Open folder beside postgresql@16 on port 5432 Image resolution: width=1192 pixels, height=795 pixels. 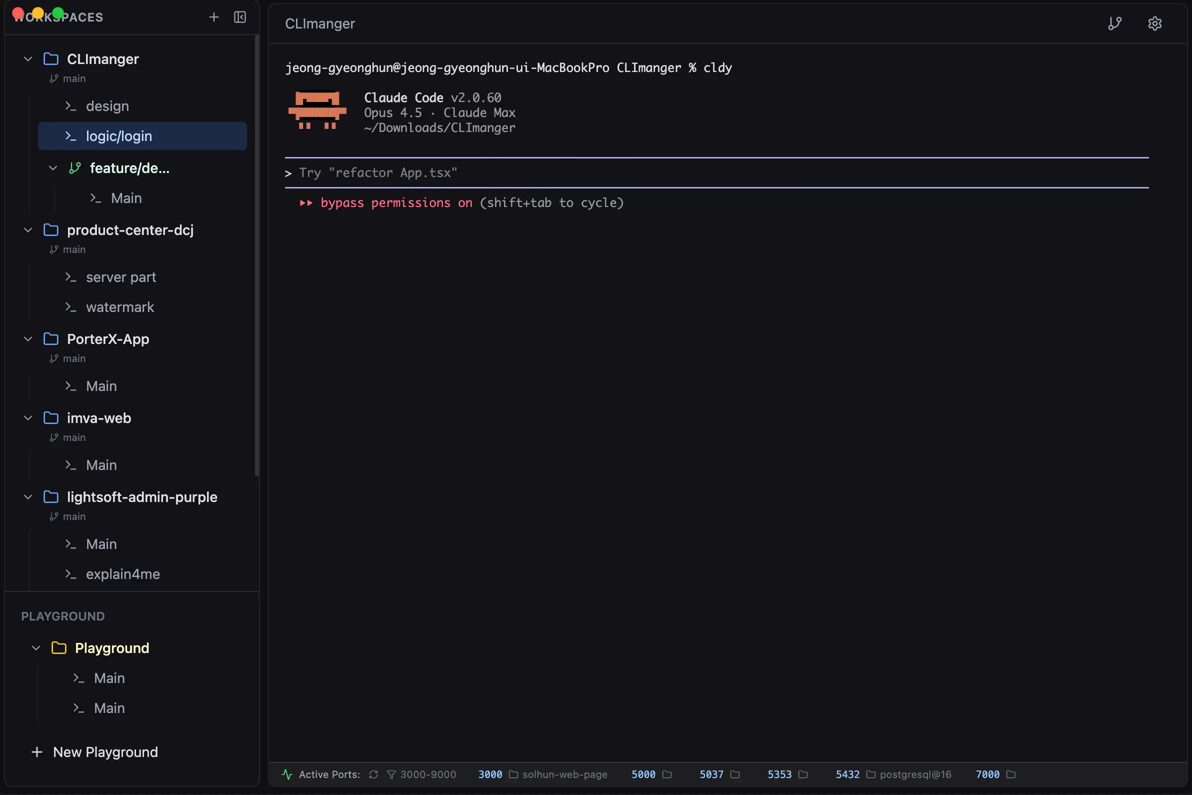tap(870, 774)
